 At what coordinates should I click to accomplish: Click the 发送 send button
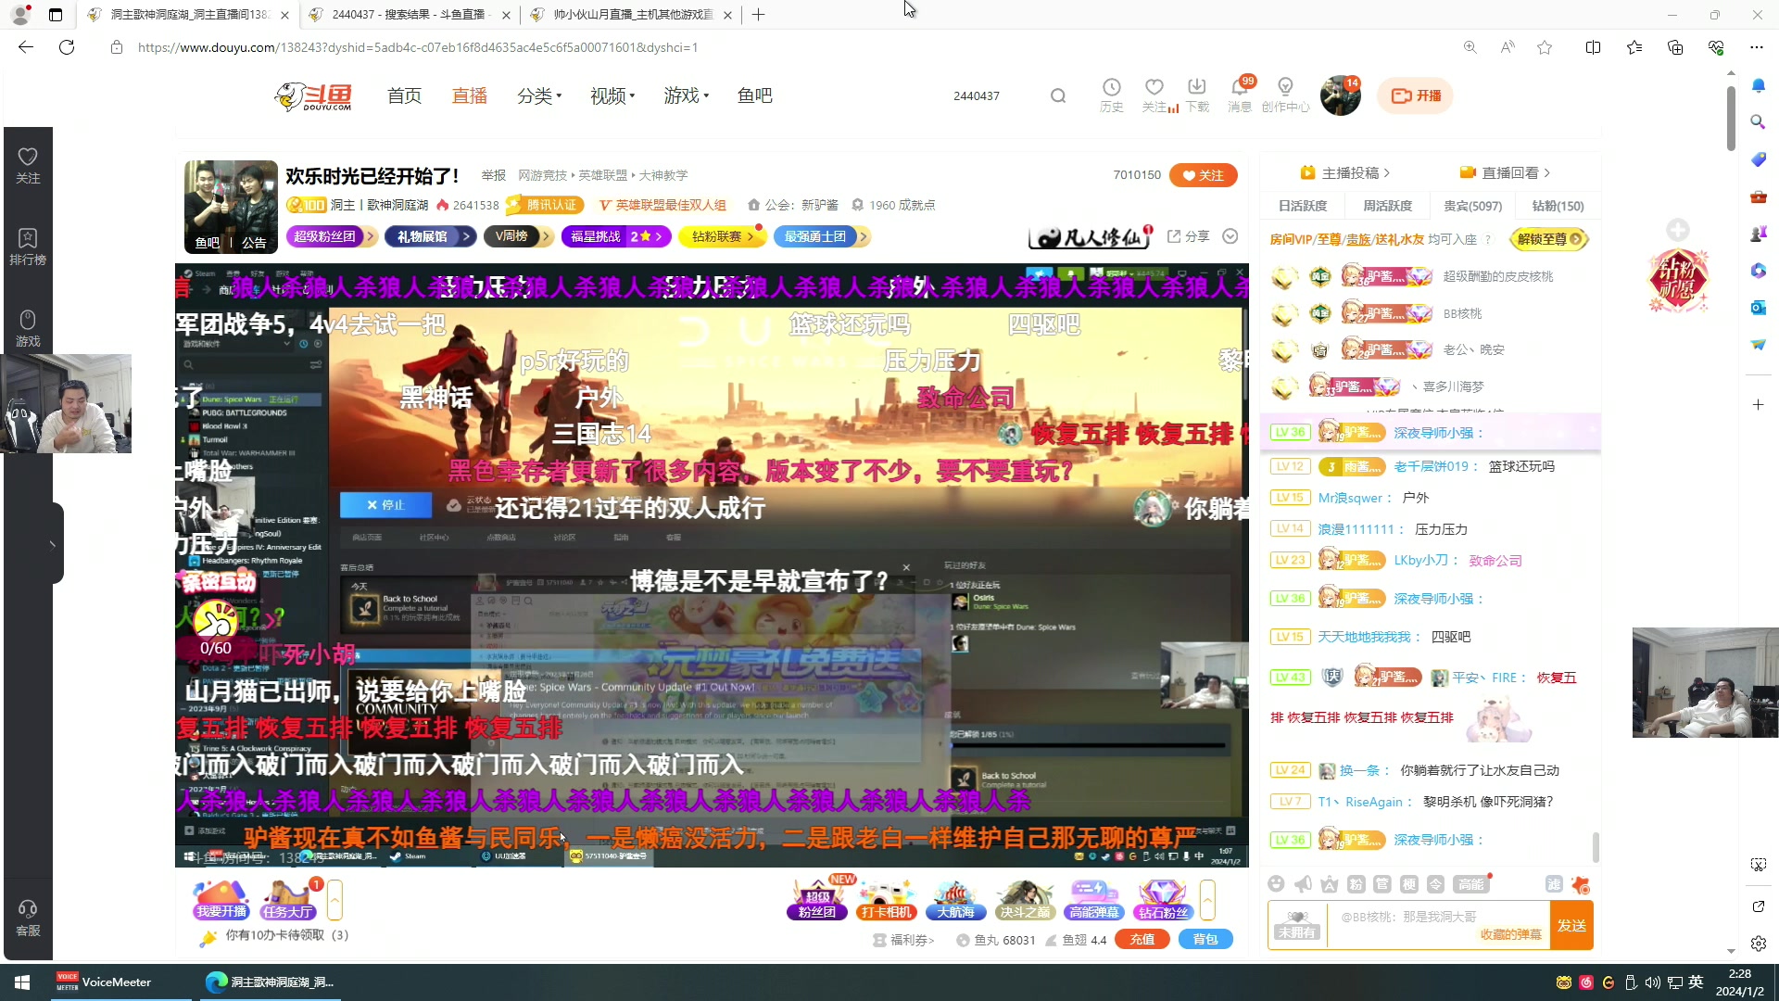(1571, 925)
